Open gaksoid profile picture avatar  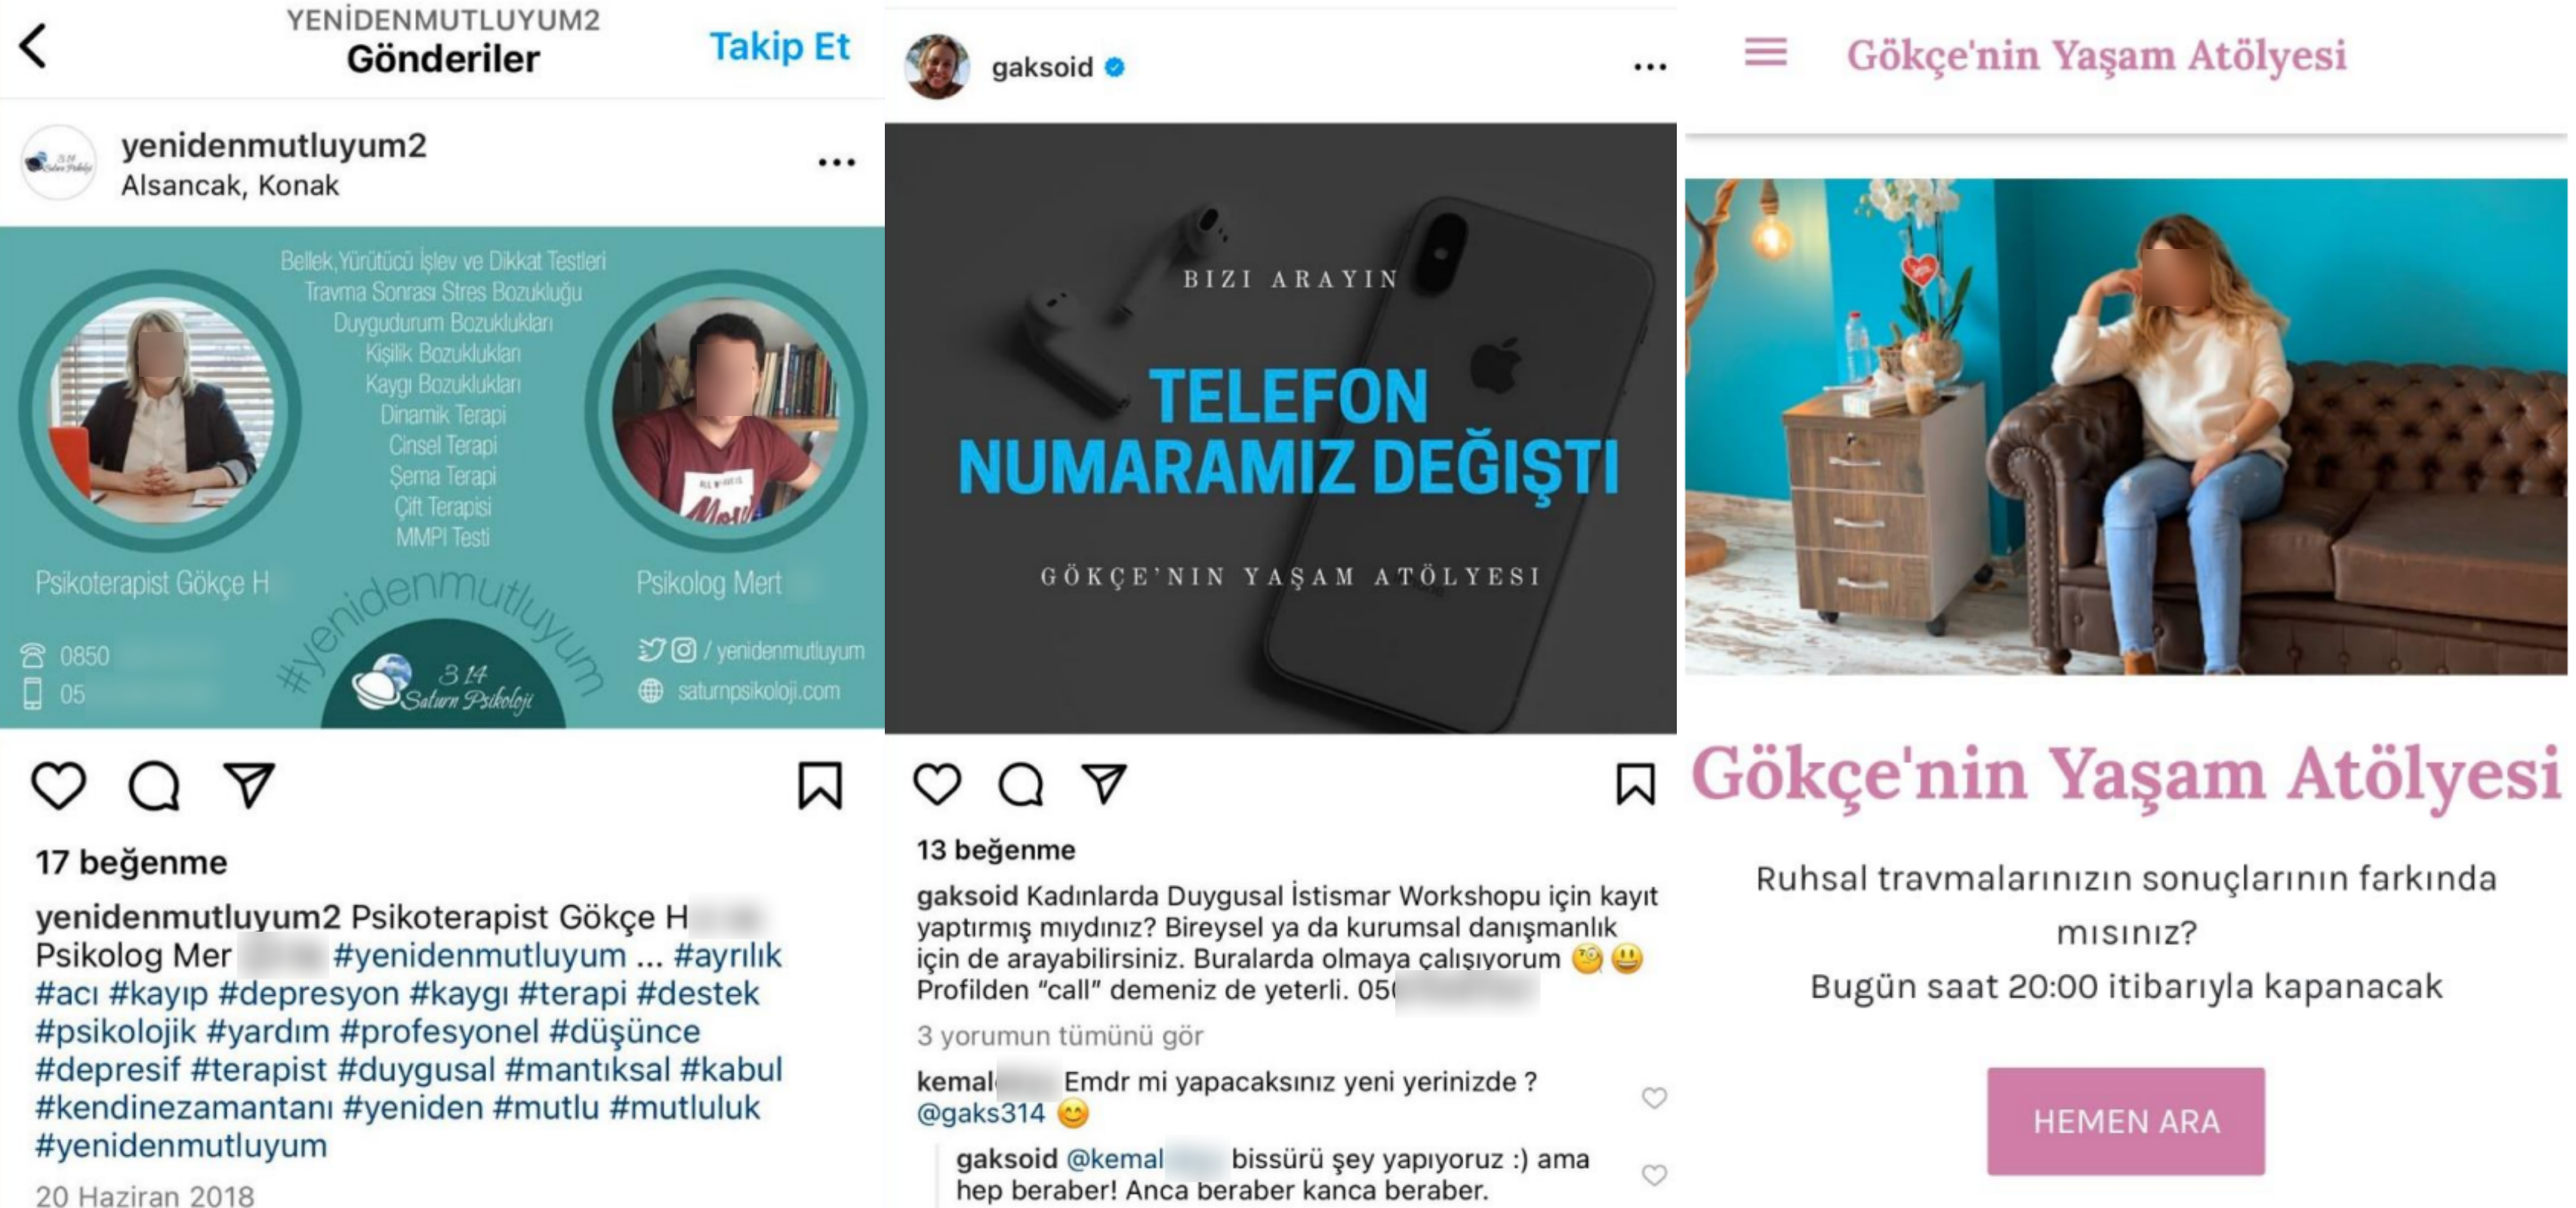click(x=937, y=67)
